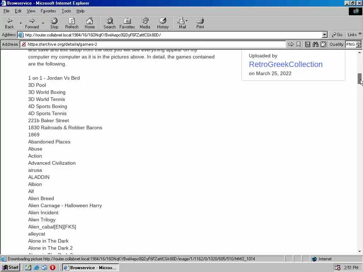Open the first quick launch notepad icon
Image resolution: width=363 pixels, height=272 pixels.
coord(28,268)
